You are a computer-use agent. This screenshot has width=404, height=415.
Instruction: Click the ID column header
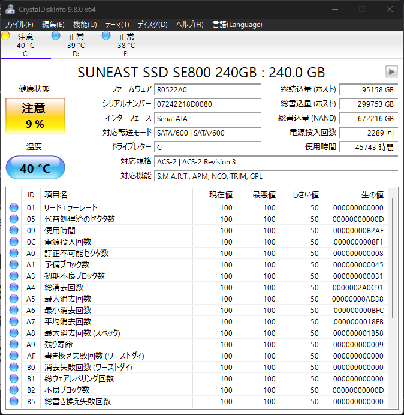pyautogui.click(x=31, y=195)
